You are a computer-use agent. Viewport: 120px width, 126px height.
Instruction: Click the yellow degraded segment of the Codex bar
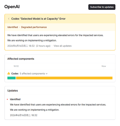pyautogui.click(x=64, y=78)
